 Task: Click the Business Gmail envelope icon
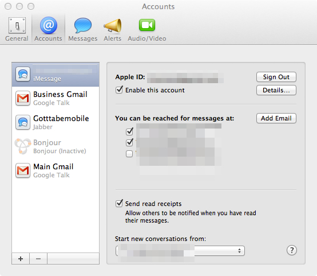point(23,98)
